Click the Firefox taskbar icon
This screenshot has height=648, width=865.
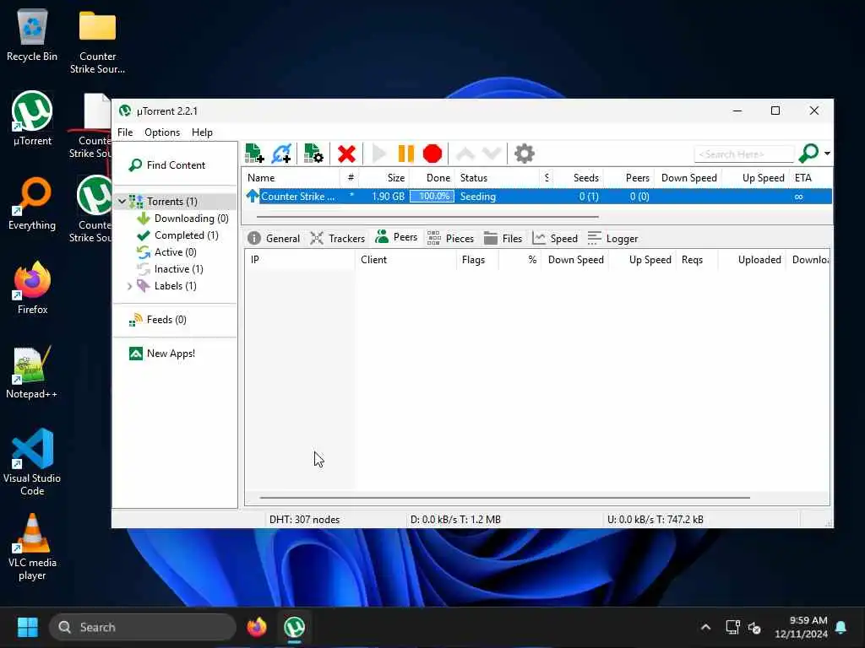pyautogui.click(x=257, y=627)
